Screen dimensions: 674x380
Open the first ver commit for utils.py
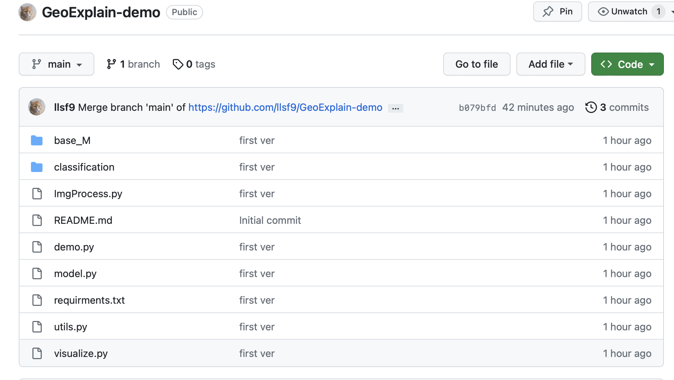coord(257,327)
